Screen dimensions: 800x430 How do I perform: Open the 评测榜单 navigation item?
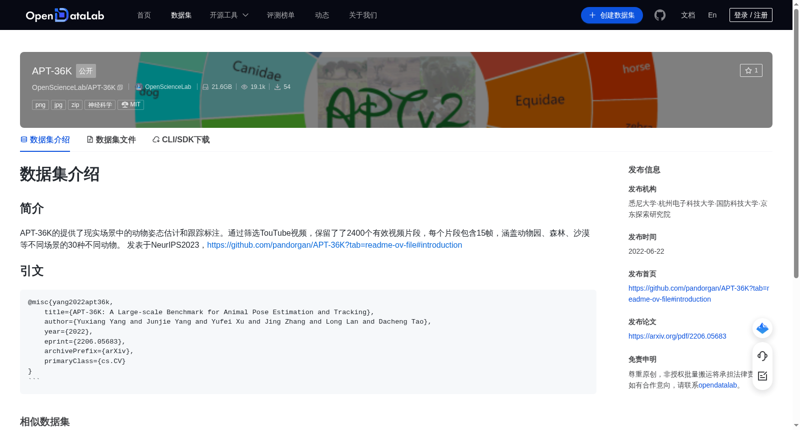point(281,15)
